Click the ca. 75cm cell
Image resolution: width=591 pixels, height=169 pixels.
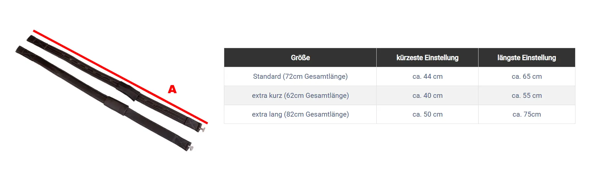(x=527, y=114)
